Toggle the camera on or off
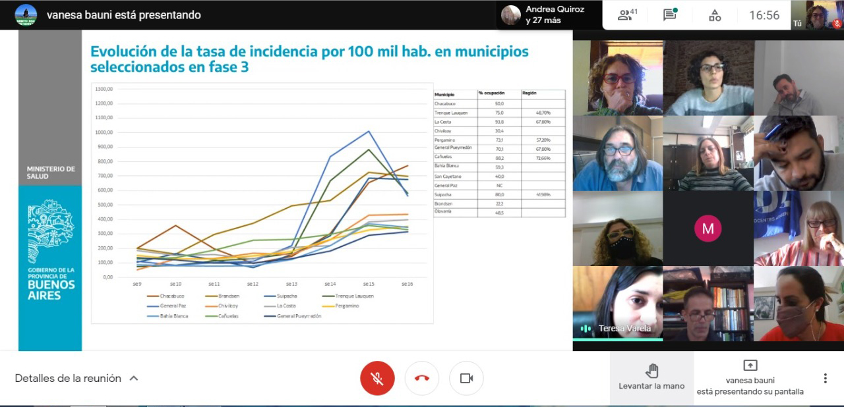The width and height of the screenshot is (844, 407). pyautogui.click(x=466, y=378)
